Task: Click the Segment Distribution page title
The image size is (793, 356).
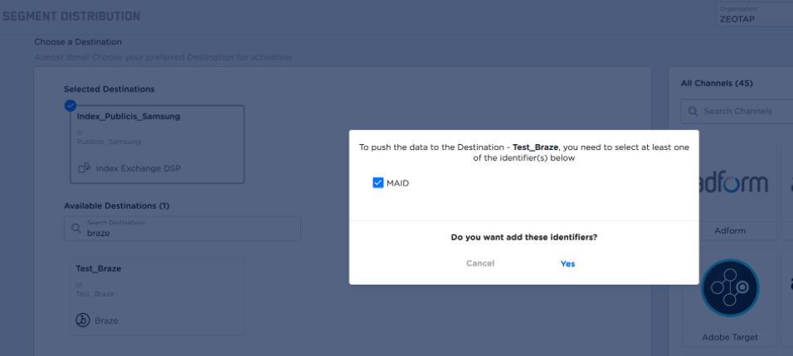Action: click(x=71, y=17)
